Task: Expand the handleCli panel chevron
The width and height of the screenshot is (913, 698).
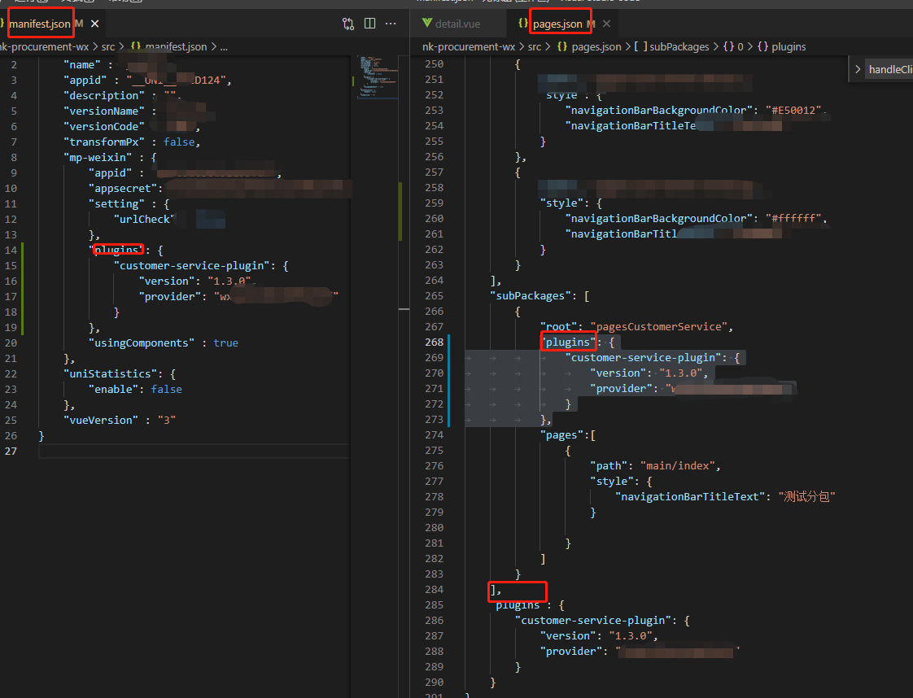Action: point(858,69)
